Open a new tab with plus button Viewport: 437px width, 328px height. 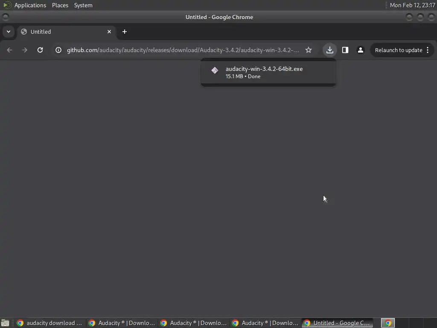[x=125, y=32]
